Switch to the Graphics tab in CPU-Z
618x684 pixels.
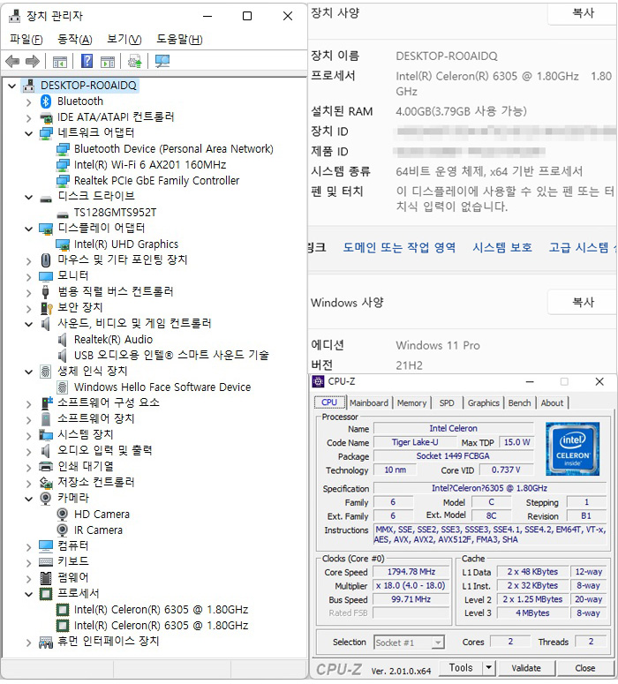[483, 403]
